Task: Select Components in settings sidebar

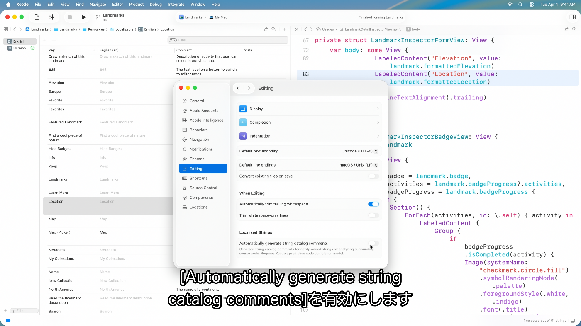Action: 203,198
